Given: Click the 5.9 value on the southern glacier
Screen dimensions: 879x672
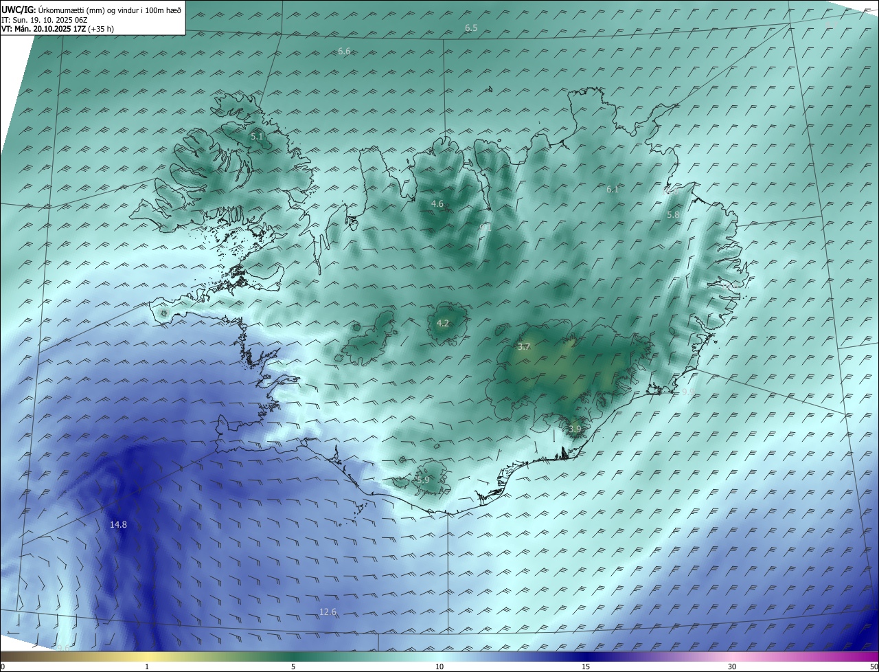Looking at the screenshot, I should coord(423,480).
